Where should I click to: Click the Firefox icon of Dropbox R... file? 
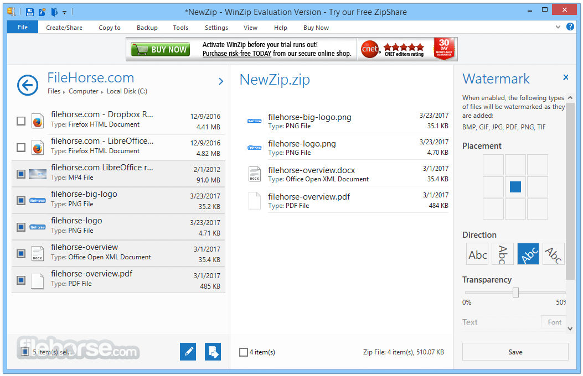[38, 121]
